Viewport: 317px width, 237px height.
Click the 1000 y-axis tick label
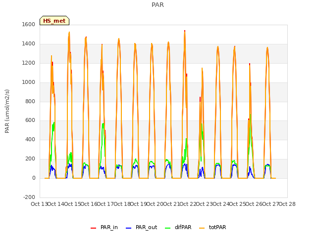(x=29, y=82)
